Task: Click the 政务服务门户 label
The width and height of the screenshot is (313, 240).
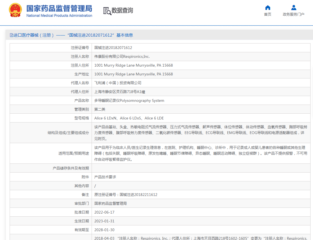Action: 294,14
